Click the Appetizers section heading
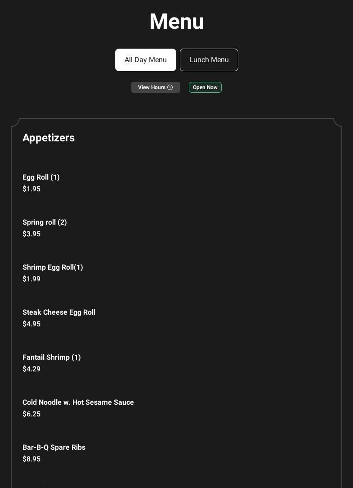Image resolution: width=353 pixels, height=488 pixels. [49, 138]
